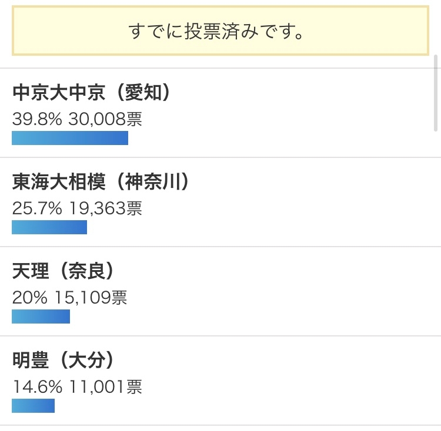Click the 14.6% percentage value

36,387
